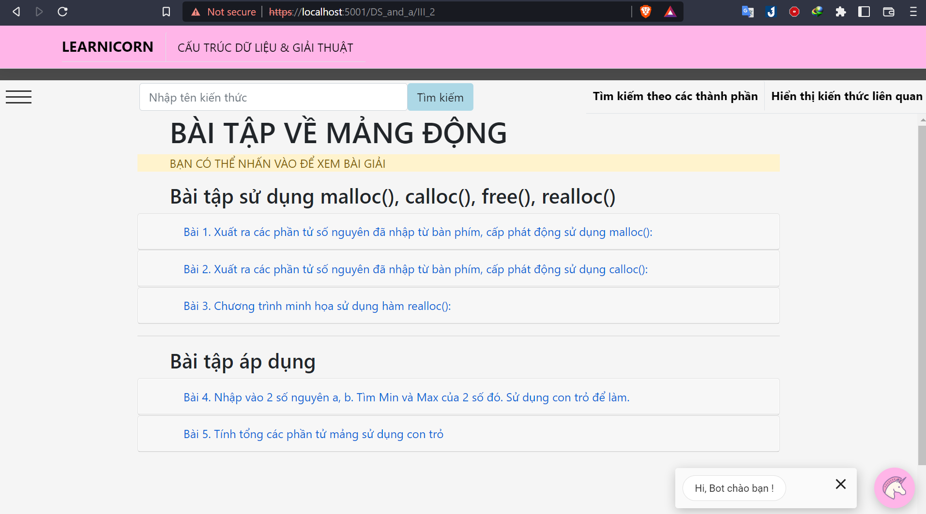This screenshot has height=514, width=926.
Task: Click the Brave Shields lion icon
Action: [x=645, y=12]
